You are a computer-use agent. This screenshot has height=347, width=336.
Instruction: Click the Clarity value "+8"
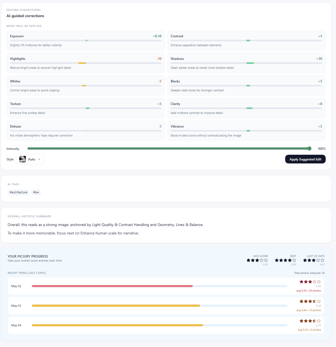point(320,104)
